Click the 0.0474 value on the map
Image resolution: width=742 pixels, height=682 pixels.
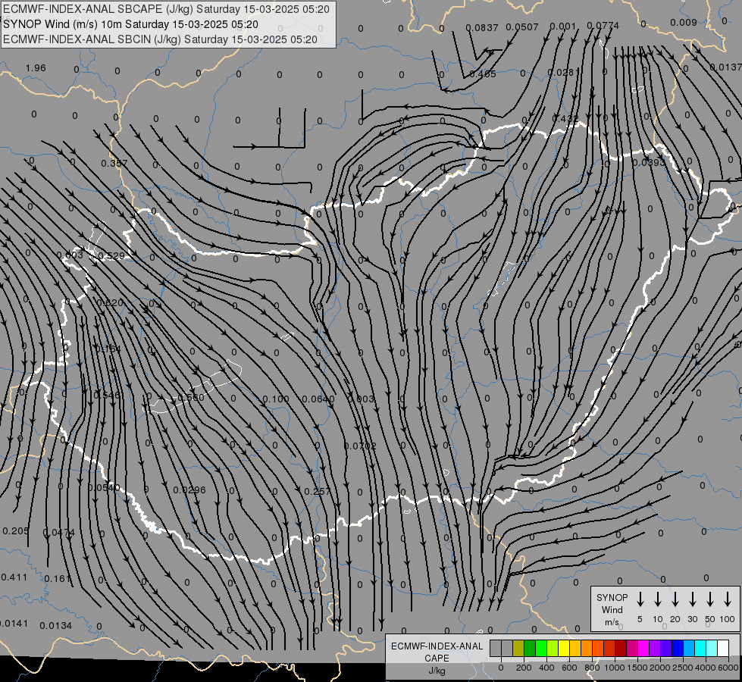point(58,533)
